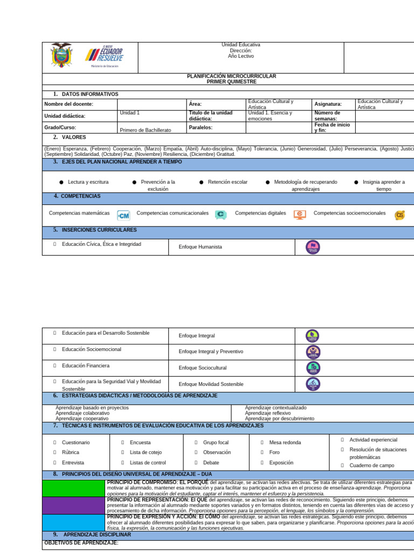414x552 pixels.
Task: Click the green badge beside Enfoque Integral
Action: [313, 336]
